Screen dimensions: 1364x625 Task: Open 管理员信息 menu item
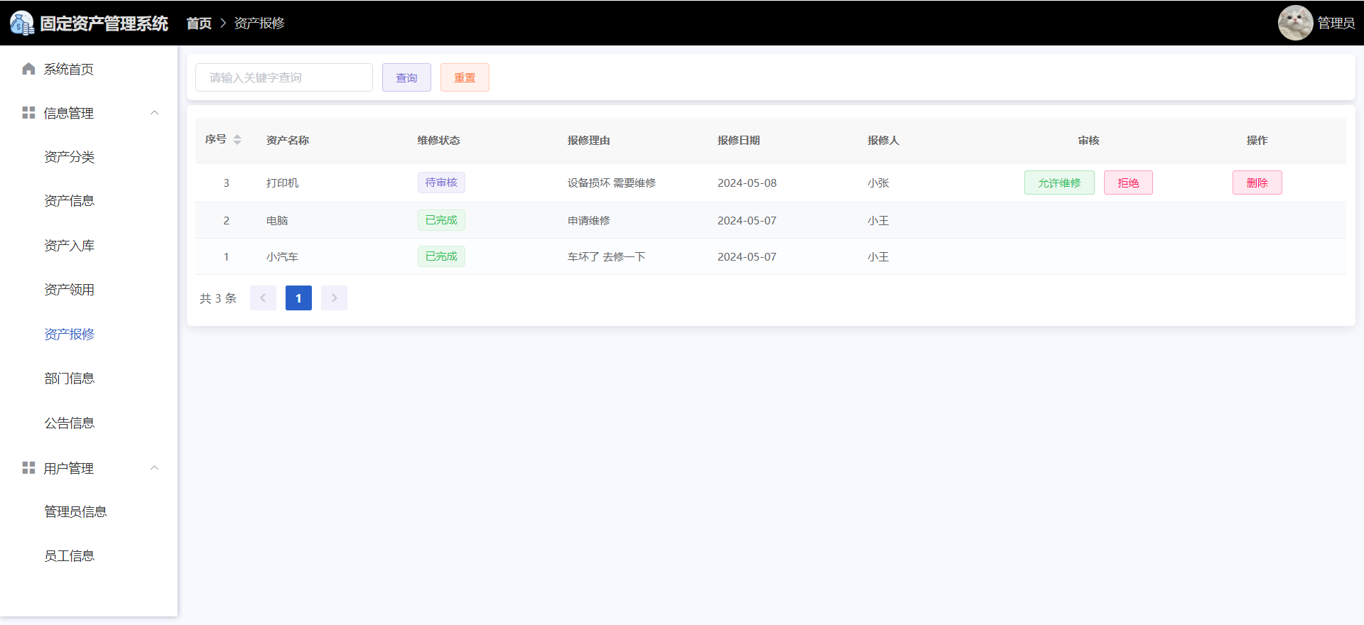point(75,512)
